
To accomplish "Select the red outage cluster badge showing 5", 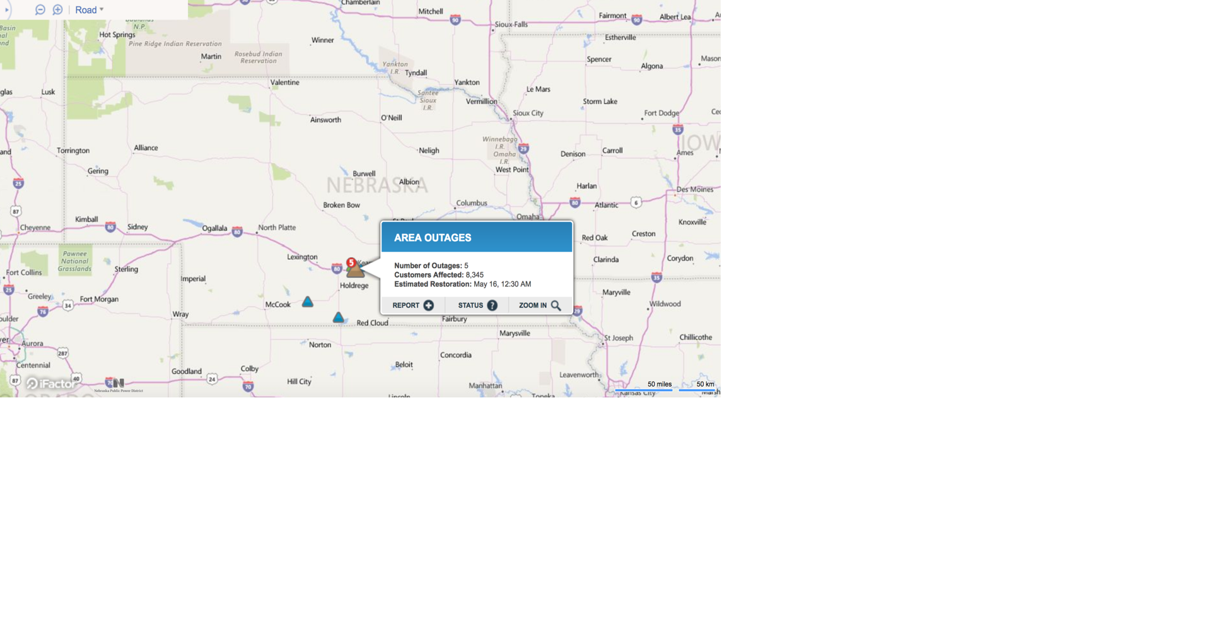I will click(x=351, y=261).
